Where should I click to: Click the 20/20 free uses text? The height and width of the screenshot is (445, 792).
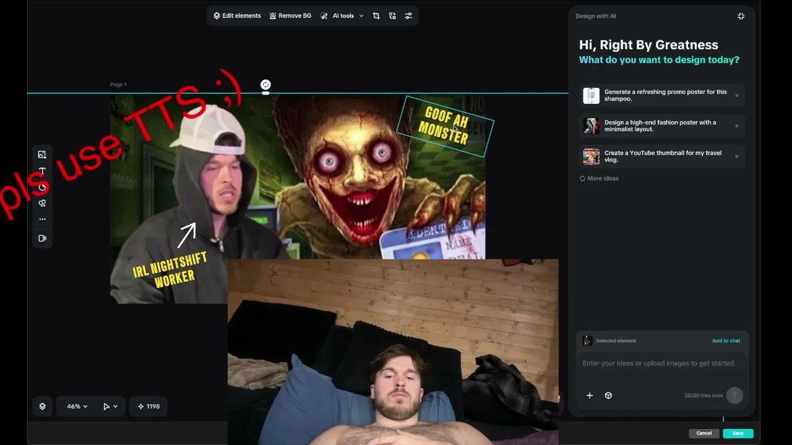pos(704,396)
